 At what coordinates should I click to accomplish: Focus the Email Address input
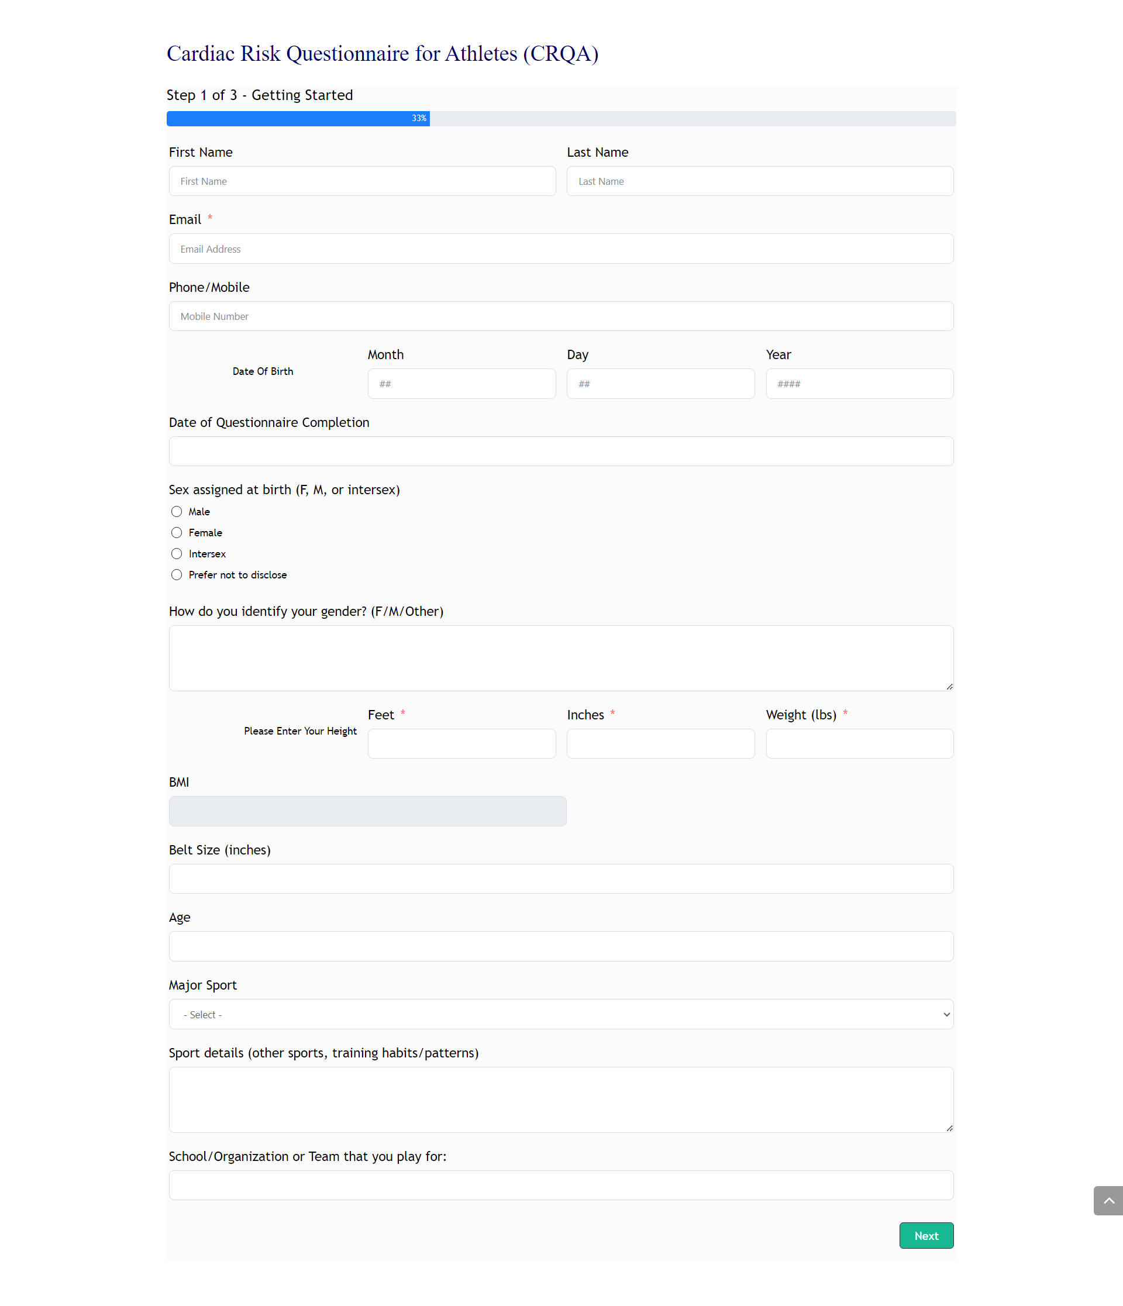[x=561, y=249]
